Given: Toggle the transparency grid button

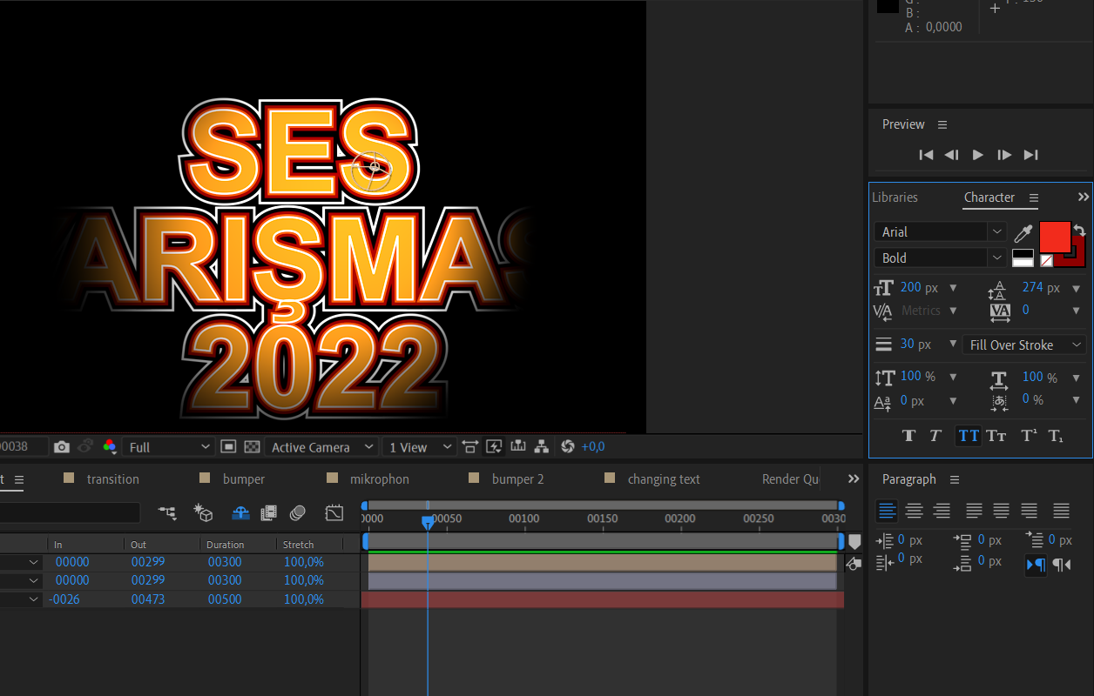Looking at the screenshot, I should [x=252, y=446].
